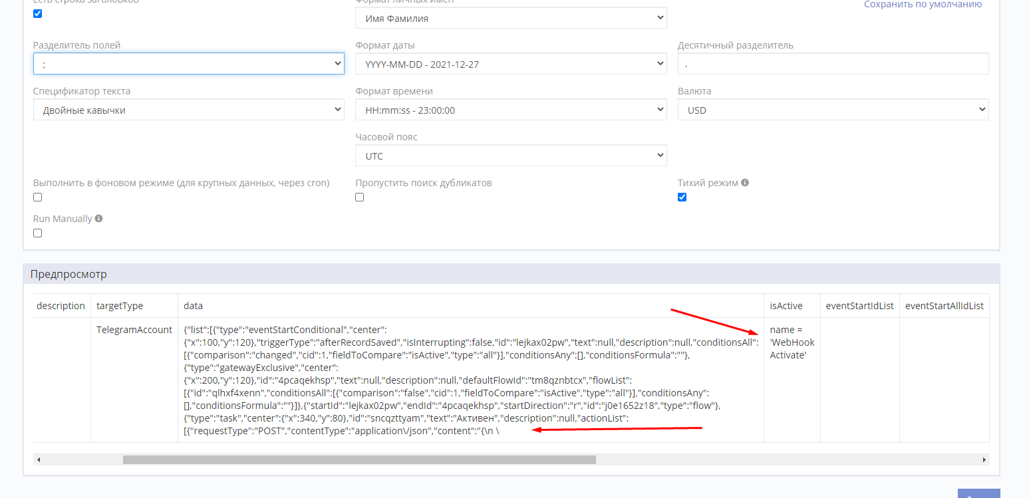Expand the Формат даты dropdown
The height and width of the screenshot is (498, 1029).
[510, 64]
